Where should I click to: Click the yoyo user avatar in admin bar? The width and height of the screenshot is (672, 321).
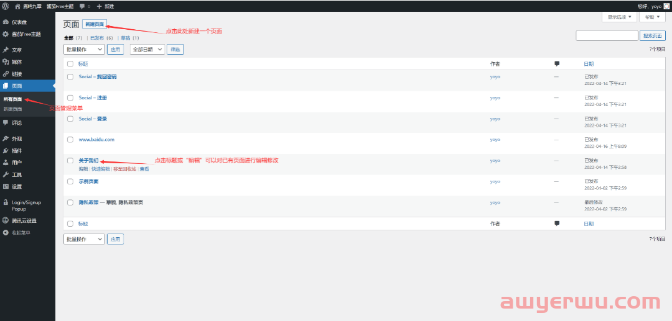click(x=666, y=6)
